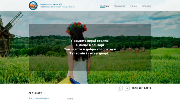
Task: Open the ГОЛОВНА menu item
Action: click(104, 6)
